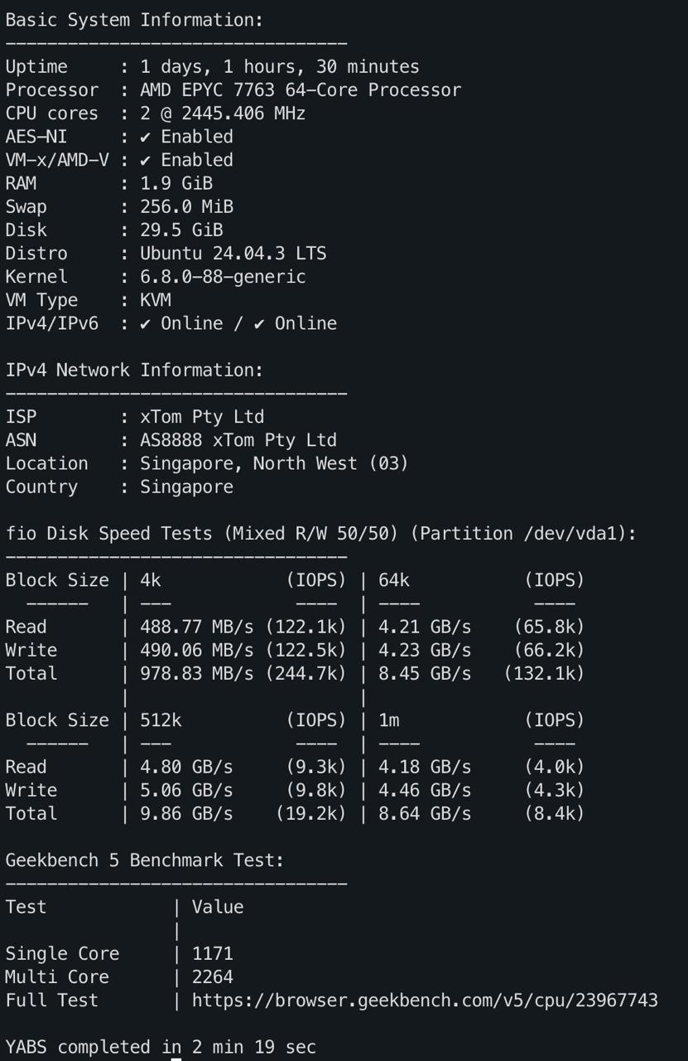Click the ASN value AS8888 xTom Pty Ltd
The width and height of the screenshot is (688, 1061).
(x=238, y=439)
